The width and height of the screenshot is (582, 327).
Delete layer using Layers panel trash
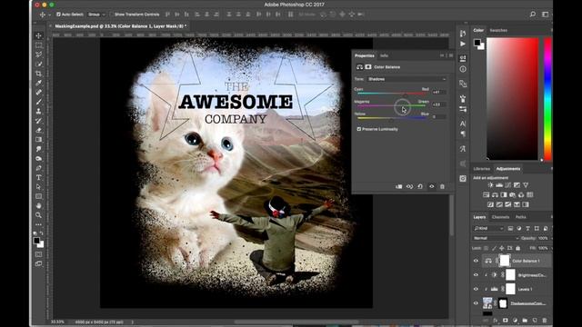tap(545, 321)
